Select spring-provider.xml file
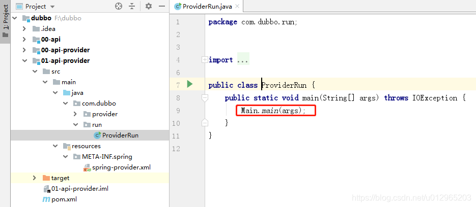 [121, 167]
